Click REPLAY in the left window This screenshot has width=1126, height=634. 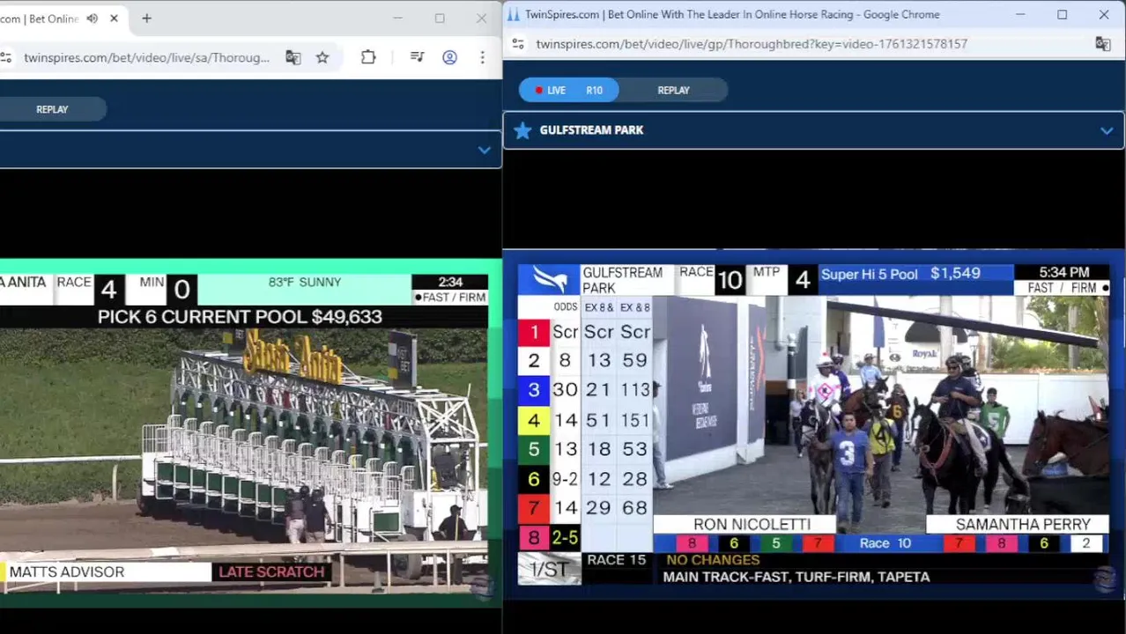52,109
